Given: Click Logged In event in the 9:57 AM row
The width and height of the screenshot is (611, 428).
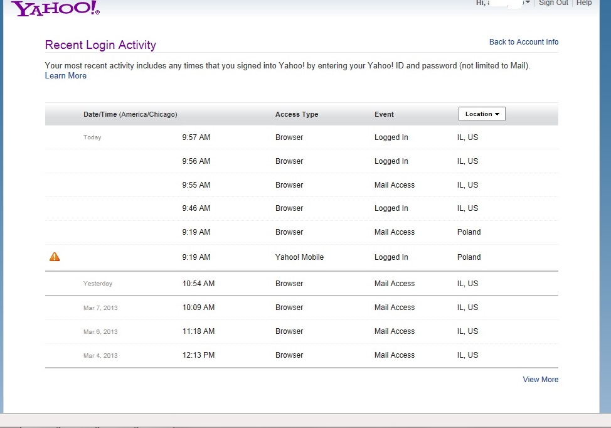Looking at the screenshot, I should coord(391,137).
